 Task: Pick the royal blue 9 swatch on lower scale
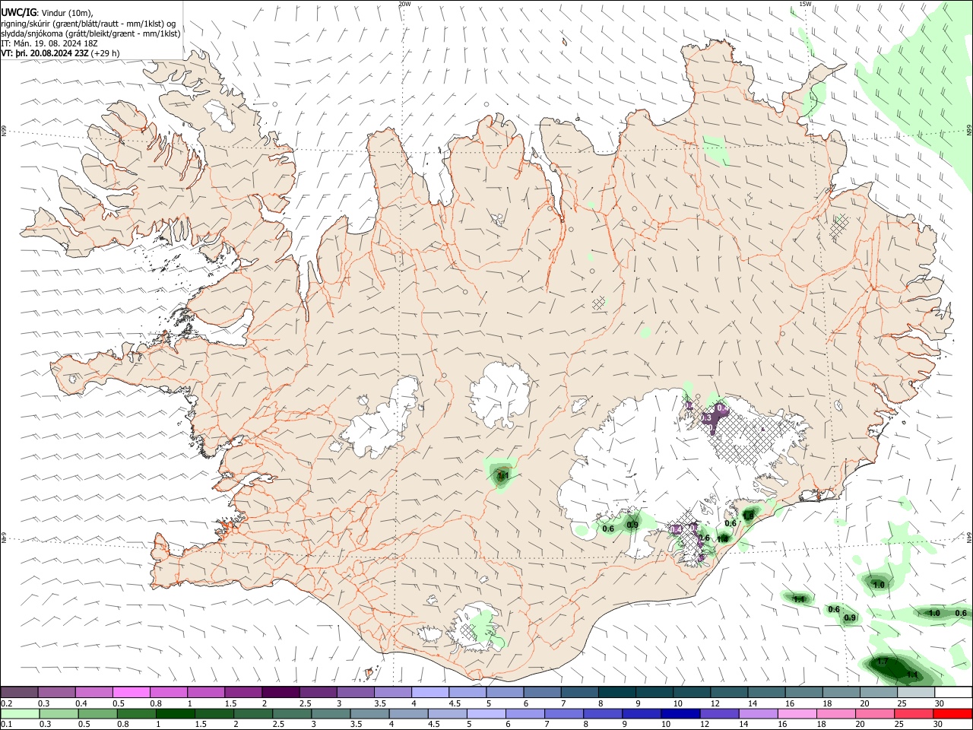pos(641,713)
